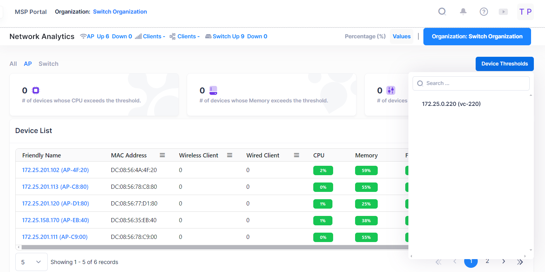The image size is (545, 272).
Task: Click the sliders icon in third threshold card
Action: coord(391,91)
